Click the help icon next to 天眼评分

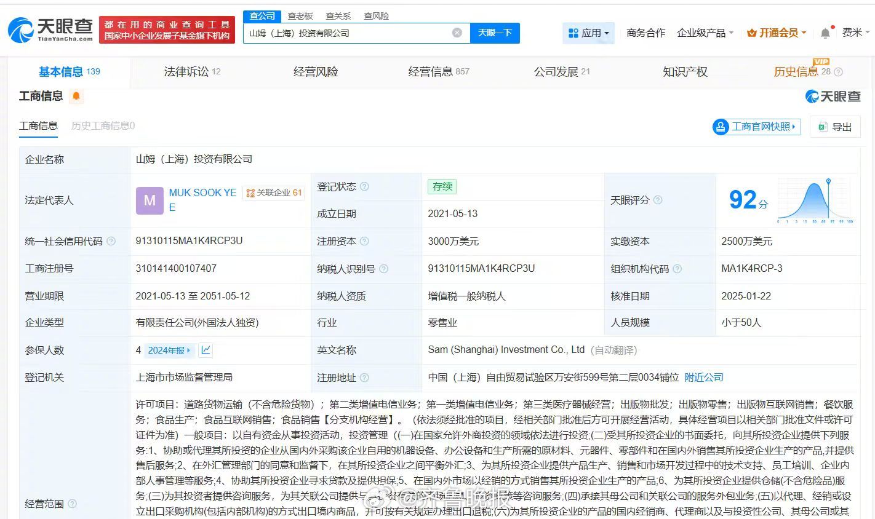point(658,200)
